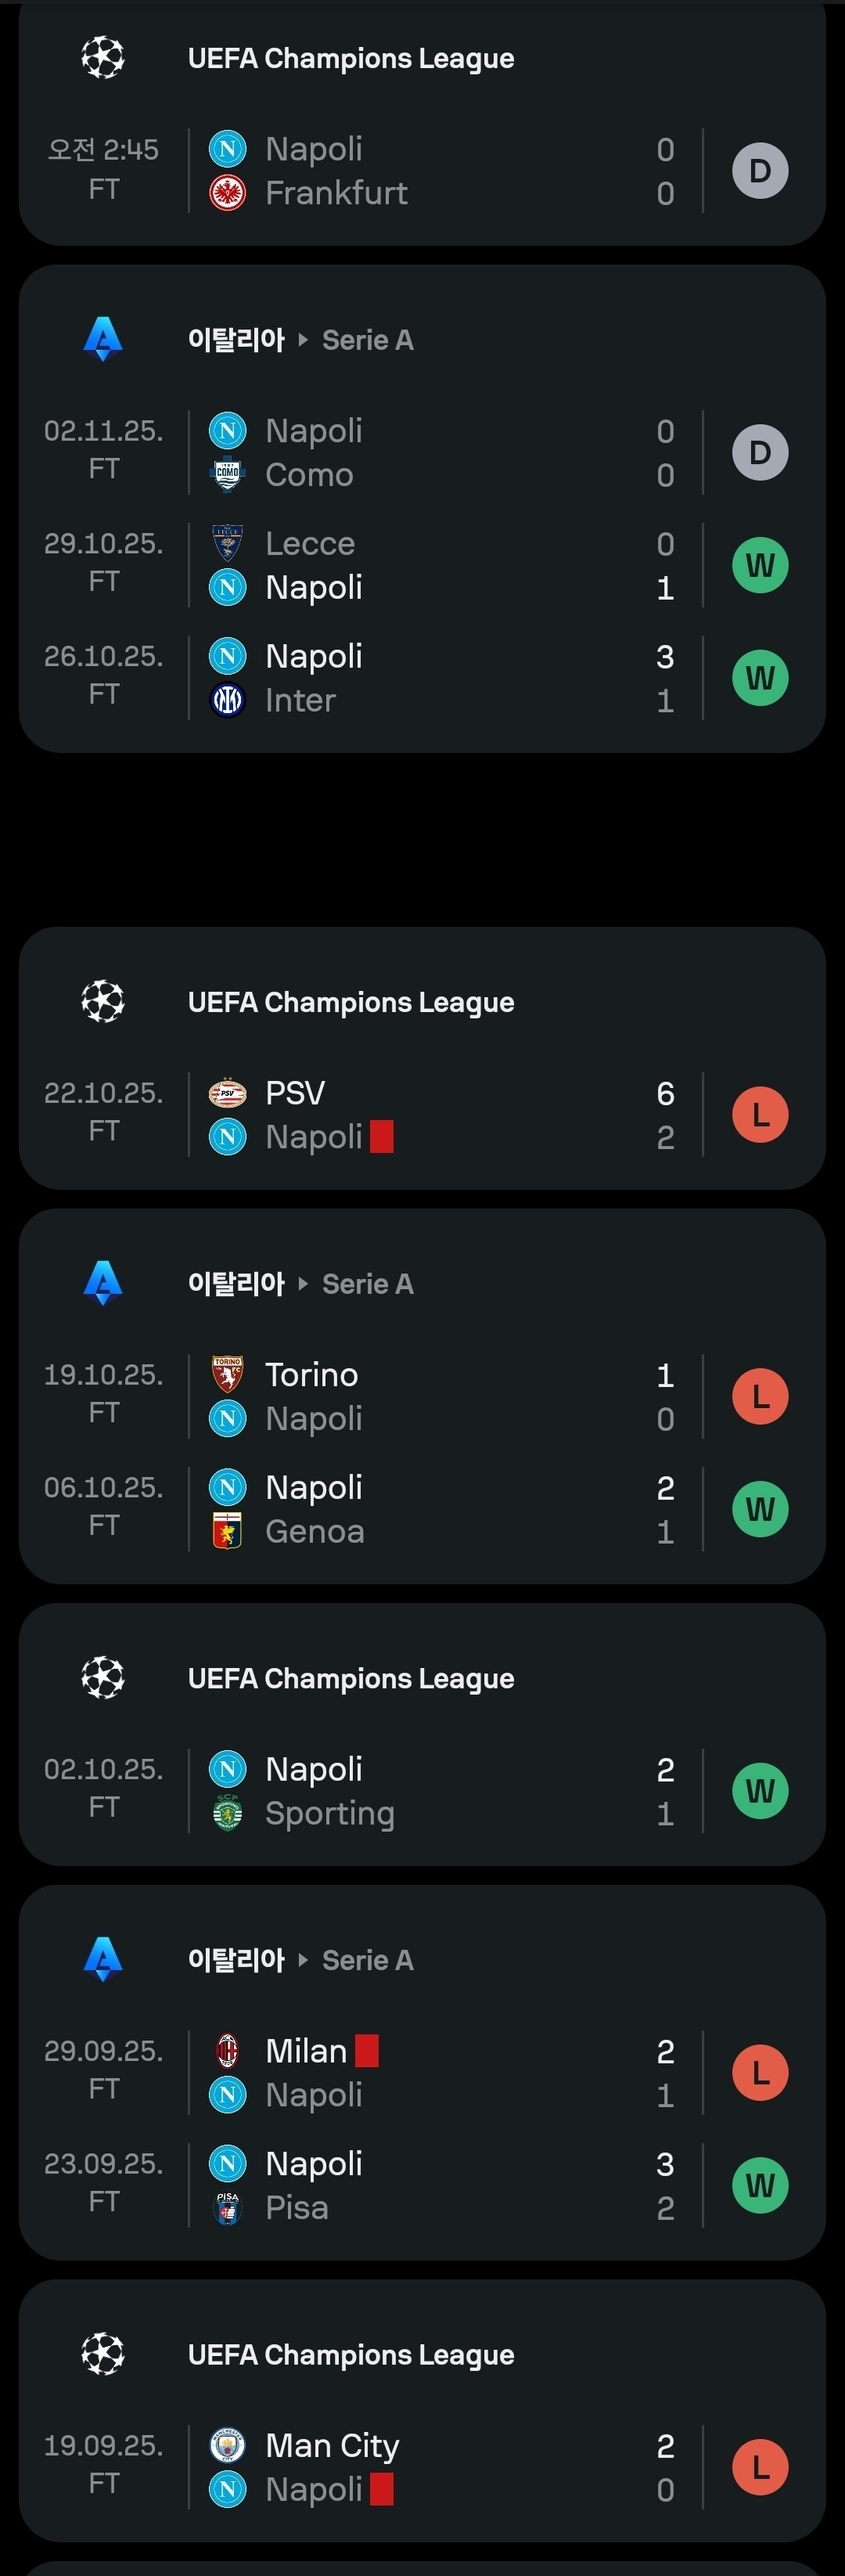
Task: Click the red L badge for PSV match
Action: 760,1115
